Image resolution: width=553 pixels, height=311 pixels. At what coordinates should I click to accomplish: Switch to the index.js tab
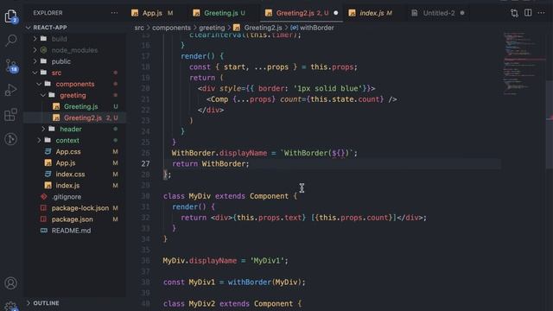tap(375, 13)
